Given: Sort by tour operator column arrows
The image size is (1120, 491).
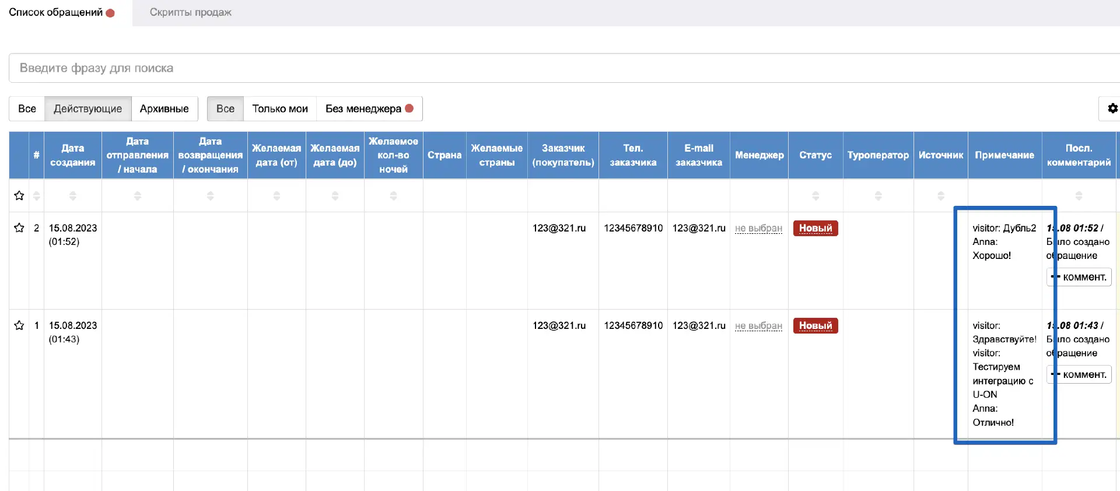Looking at the screenshot, I should point(878,196).
